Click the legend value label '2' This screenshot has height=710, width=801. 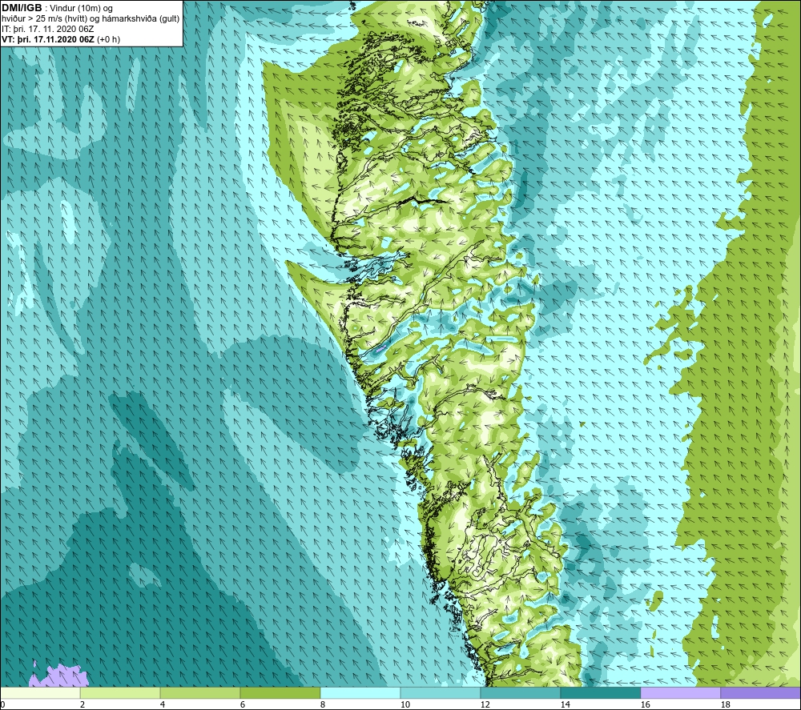pyautogui.click(x=83, y=704)
